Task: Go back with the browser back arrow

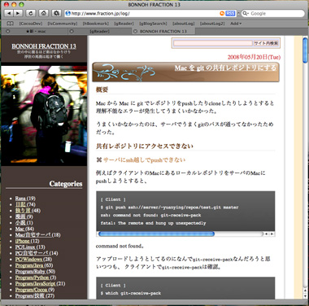Action: (x=9, y=13)
